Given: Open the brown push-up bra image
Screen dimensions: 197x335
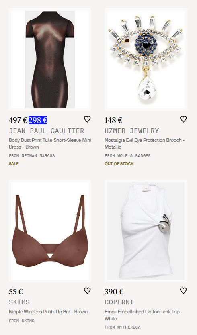Looking at the screenshot, I should pyautogui.click(x=50, y=231).
